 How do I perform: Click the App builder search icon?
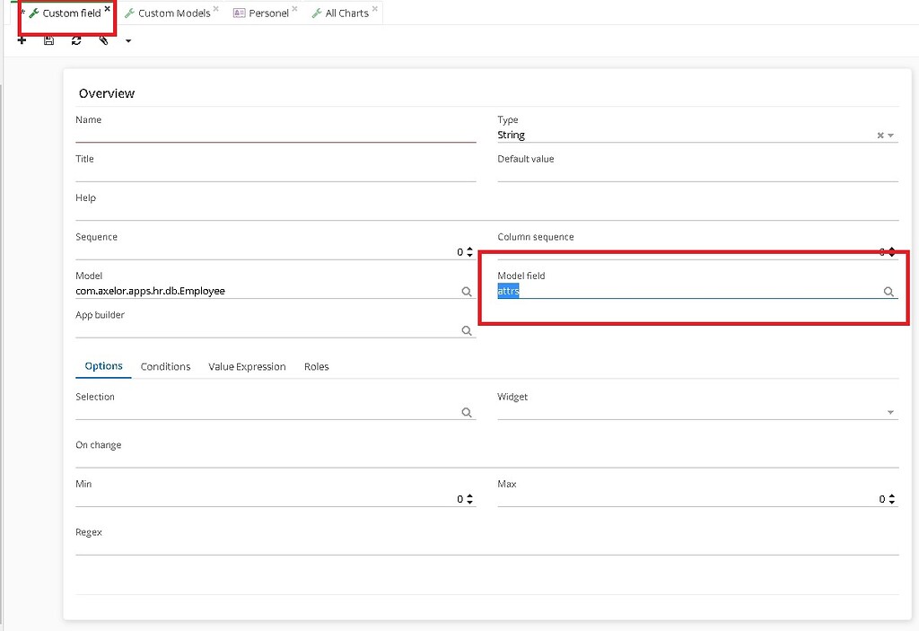(x=467, y=330)
